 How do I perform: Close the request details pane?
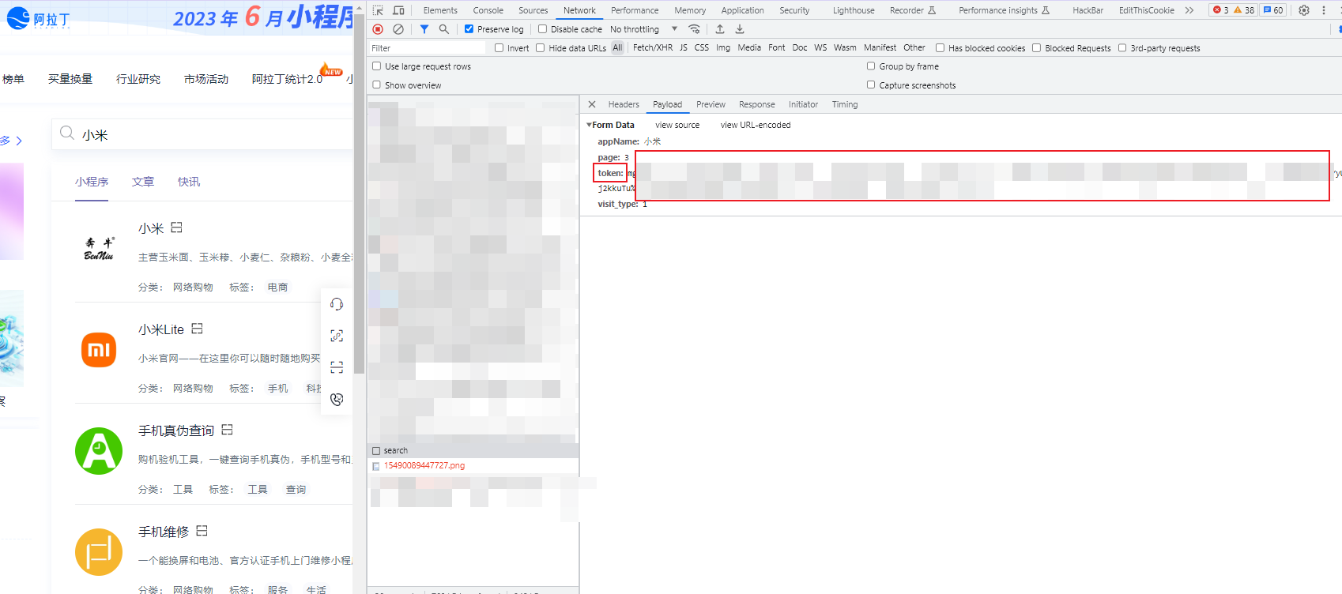pos(592,104)
